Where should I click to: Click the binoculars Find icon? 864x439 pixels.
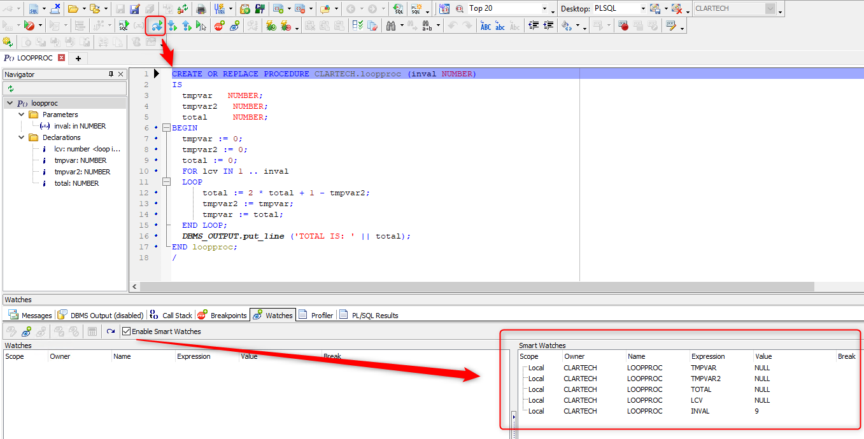click(390, 25)
